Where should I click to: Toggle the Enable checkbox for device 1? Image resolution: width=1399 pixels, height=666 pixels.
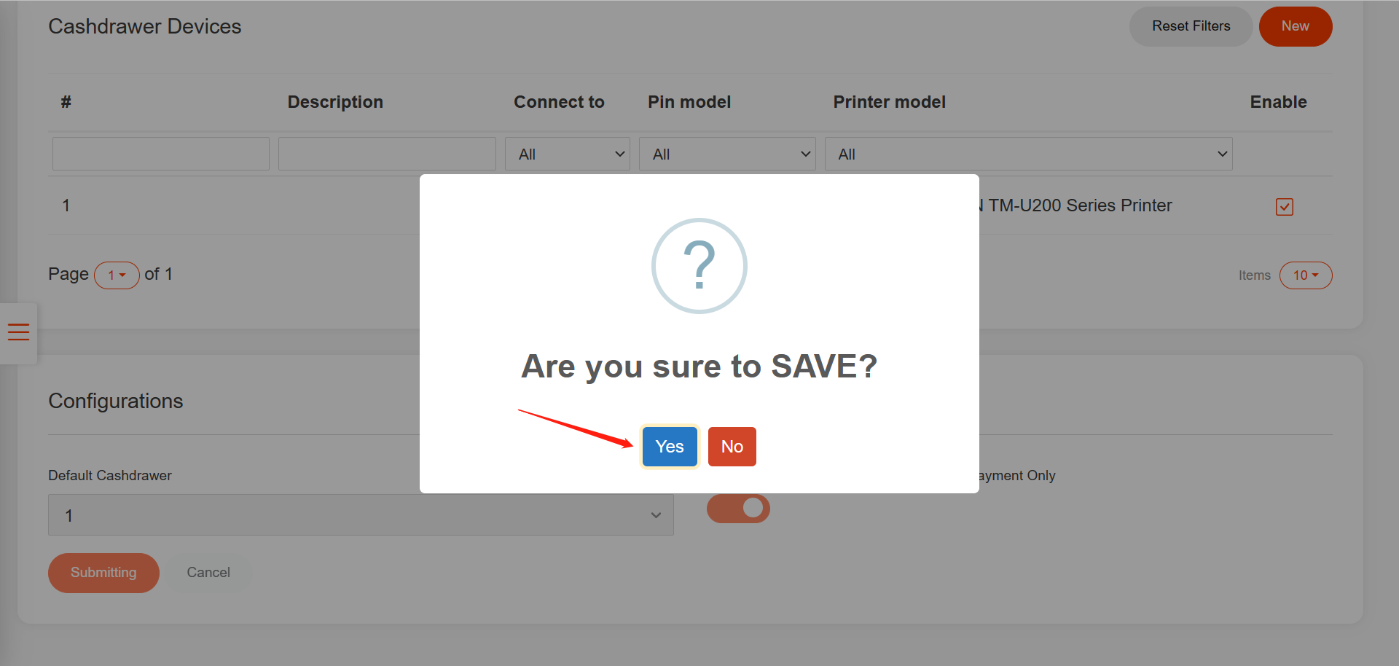(1284, 207)
